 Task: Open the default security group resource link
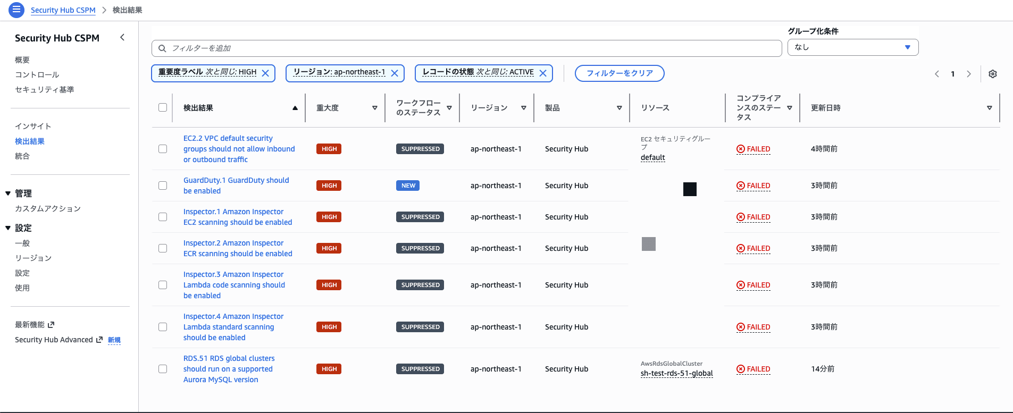tap(653, 158)
